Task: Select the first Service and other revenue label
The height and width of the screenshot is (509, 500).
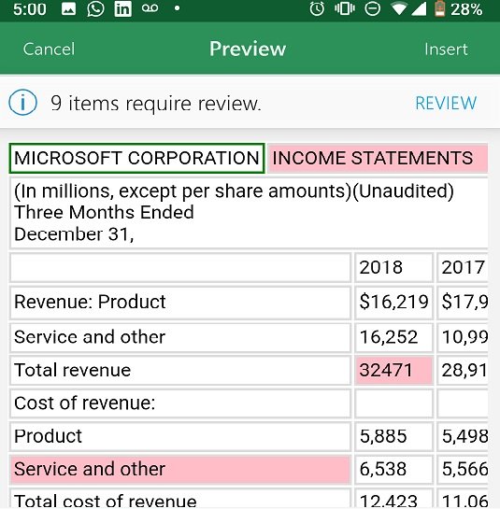Action: [180, 337]
